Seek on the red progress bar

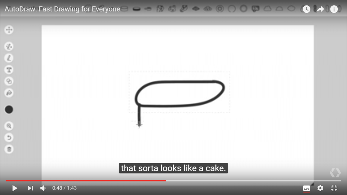tap(86, 181)
